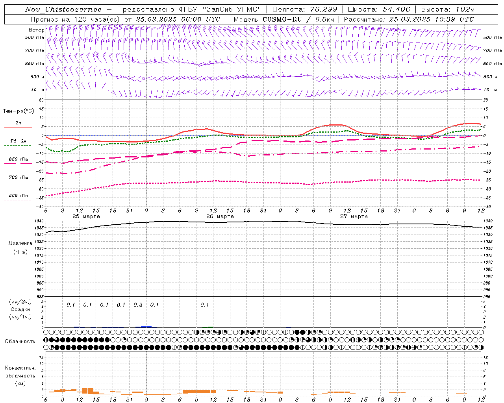Viewport: 504px width, 403px height.
Task: Click the forecast start time 25.03.2025 06:00 UTC
Action: pyautogui.click(x=178, y=19)
